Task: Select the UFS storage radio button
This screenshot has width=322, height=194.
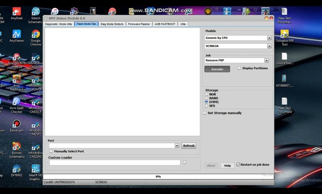Action: point(206,106)
